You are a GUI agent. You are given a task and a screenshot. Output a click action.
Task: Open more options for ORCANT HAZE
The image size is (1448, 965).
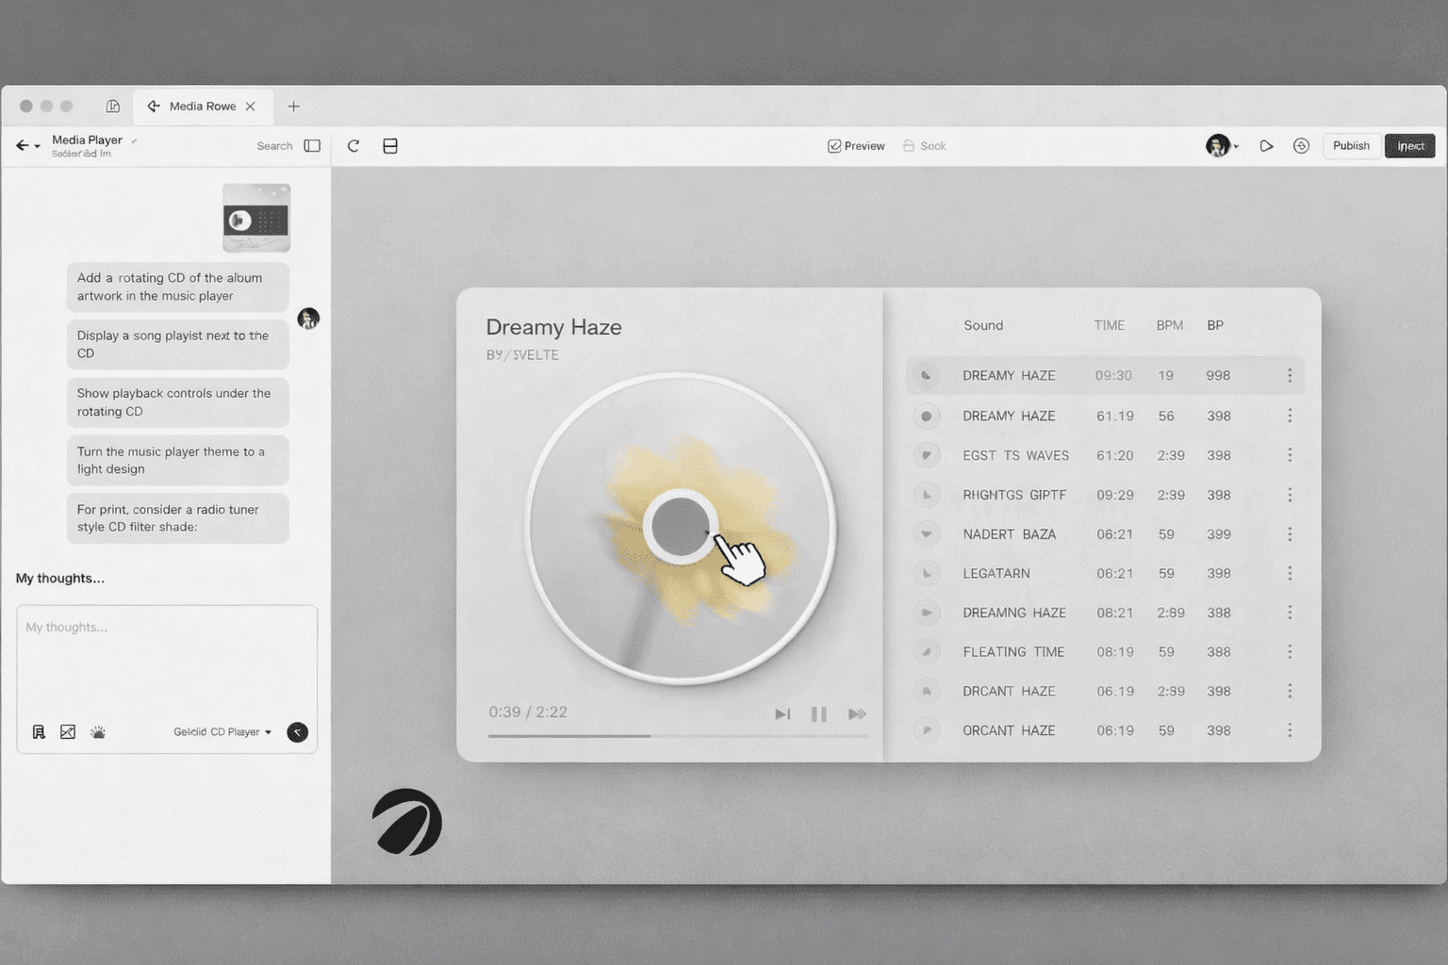pyautogui.click(x=1290, y=730)
